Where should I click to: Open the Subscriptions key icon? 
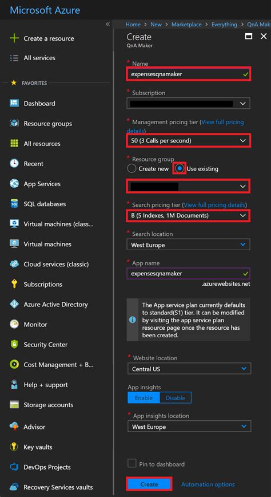coord(14,284)
